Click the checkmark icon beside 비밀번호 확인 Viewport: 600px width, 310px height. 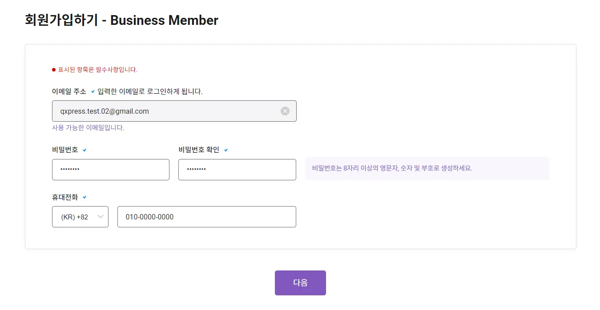point(226,150)
